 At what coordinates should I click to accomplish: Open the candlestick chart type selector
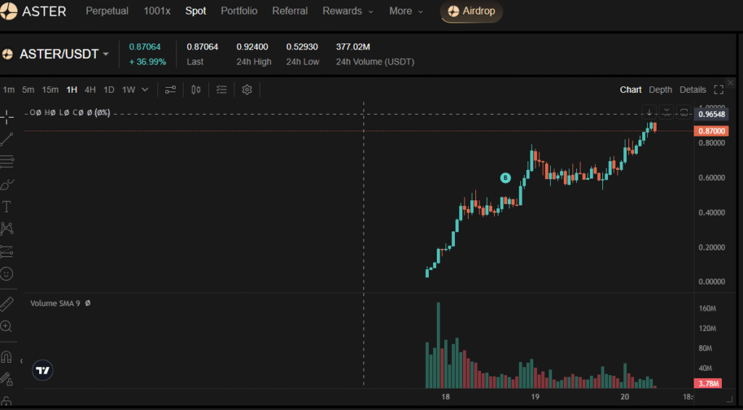tap(196, 89)
